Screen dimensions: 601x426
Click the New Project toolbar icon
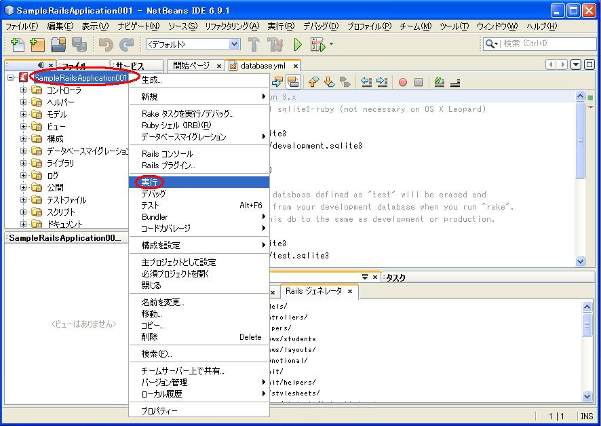(37, 45)
